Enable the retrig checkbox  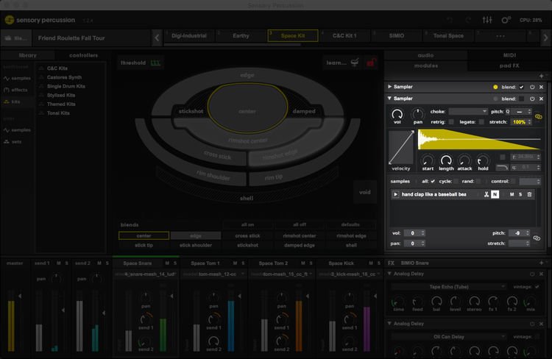pyautogui.click(x=451, y=122)
